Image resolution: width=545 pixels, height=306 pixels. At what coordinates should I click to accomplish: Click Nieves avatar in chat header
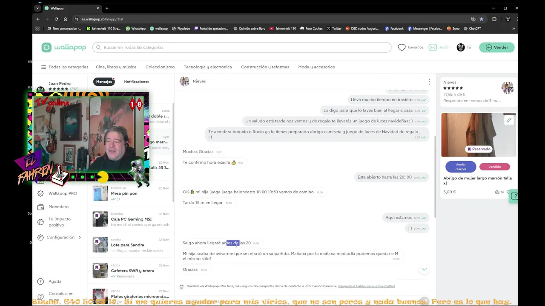coord(184,82)
